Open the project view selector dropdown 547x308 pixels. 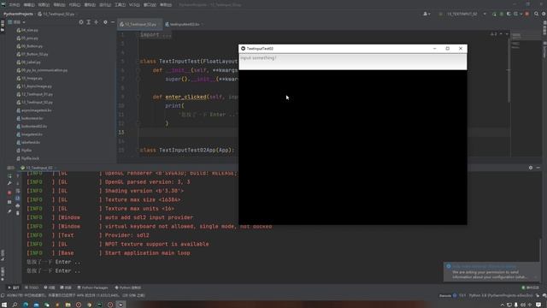[x=17, y=22]
